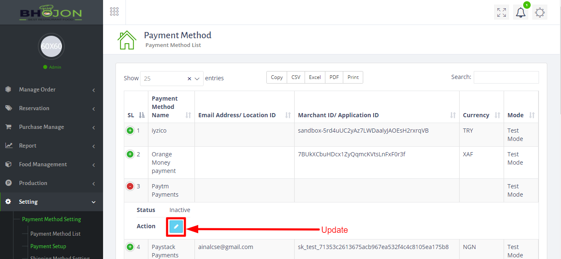
Task: Open the settings gear in top bar
Action: coord(540,12)
